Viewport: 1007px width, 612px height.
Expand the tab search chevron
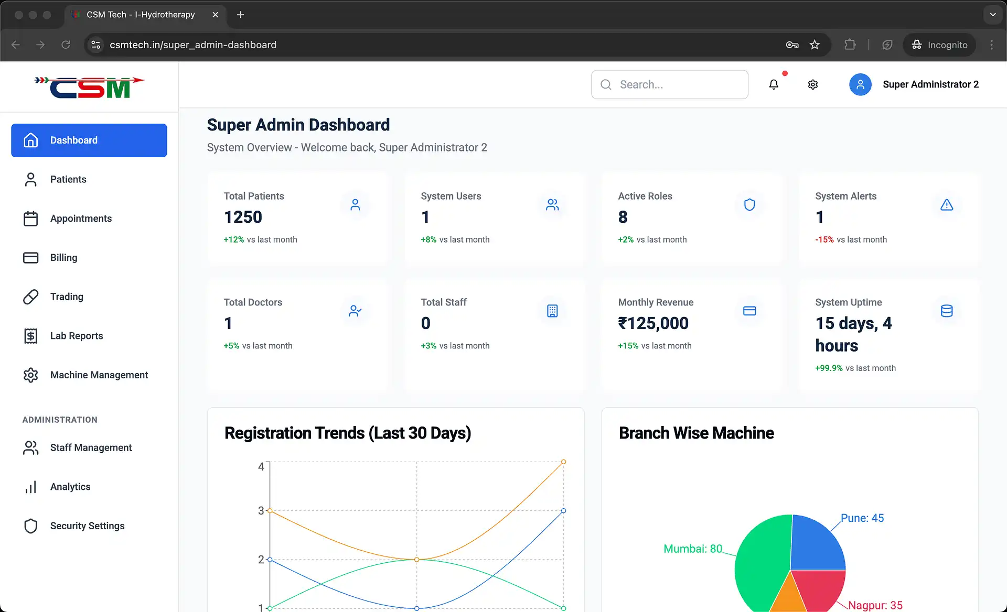992,15
